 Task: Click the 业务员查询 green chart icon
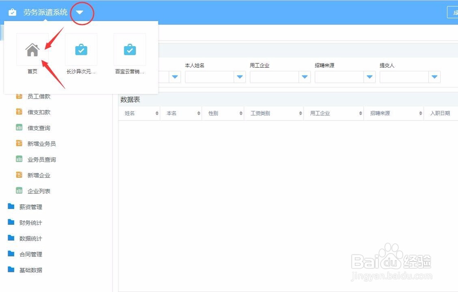pos(18,159)
